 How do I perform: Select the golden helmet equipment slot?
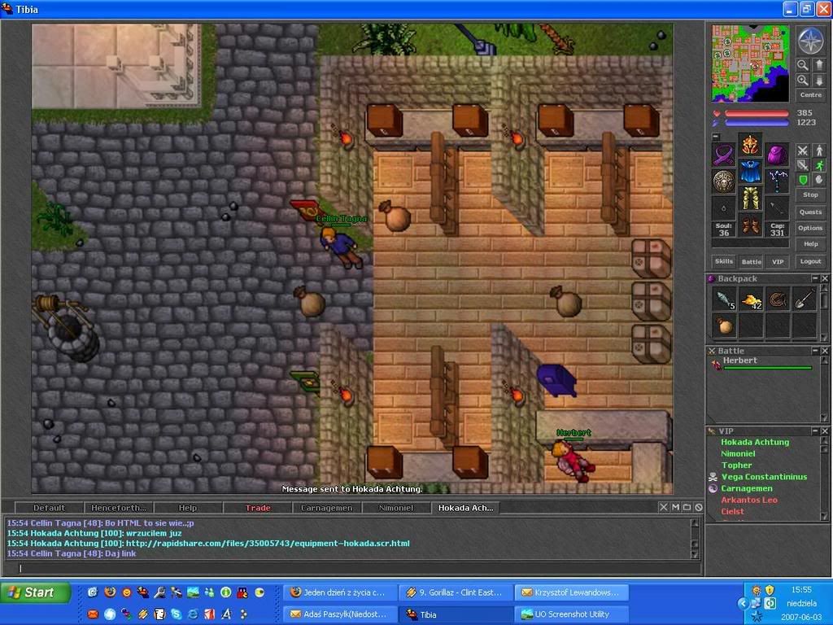click(750, 145)
